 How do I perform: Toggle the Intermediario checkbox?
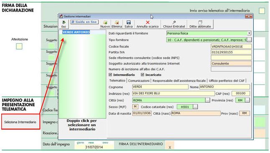point(110,75)
